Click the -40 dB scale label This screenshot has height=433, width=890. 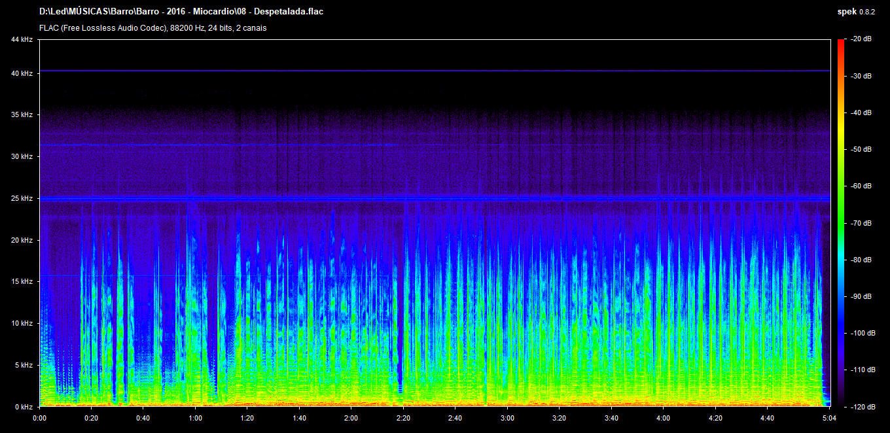(x=860, y=113)
